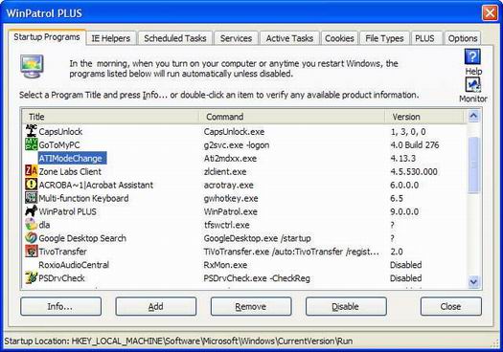Click the zlclient.exe command cell
Image resolution: width=503 pixels, height=352 pixels.
225,171
